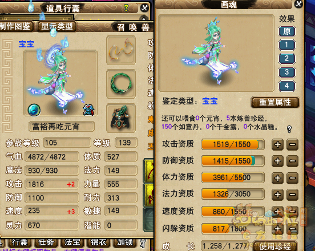Open help question mark in 道具行囊 title
The image size is (315, 251).
[126, 7]
